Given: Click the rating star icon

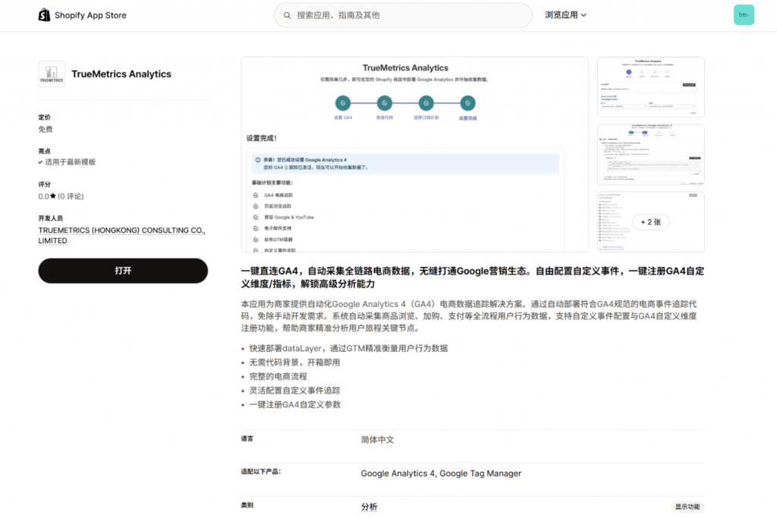Looking at the screenshot, I should click(x=53, y=196).
